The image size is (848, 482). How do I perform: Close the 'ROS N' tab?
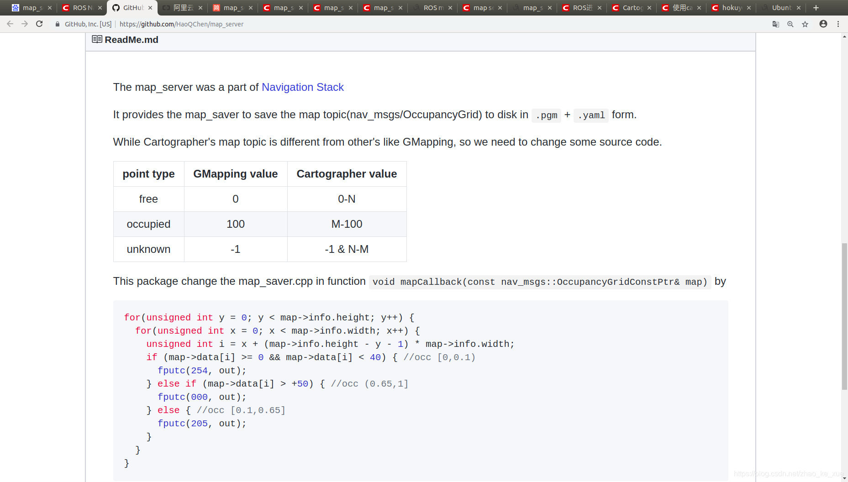pyautogui.click(x=100, y=8)
